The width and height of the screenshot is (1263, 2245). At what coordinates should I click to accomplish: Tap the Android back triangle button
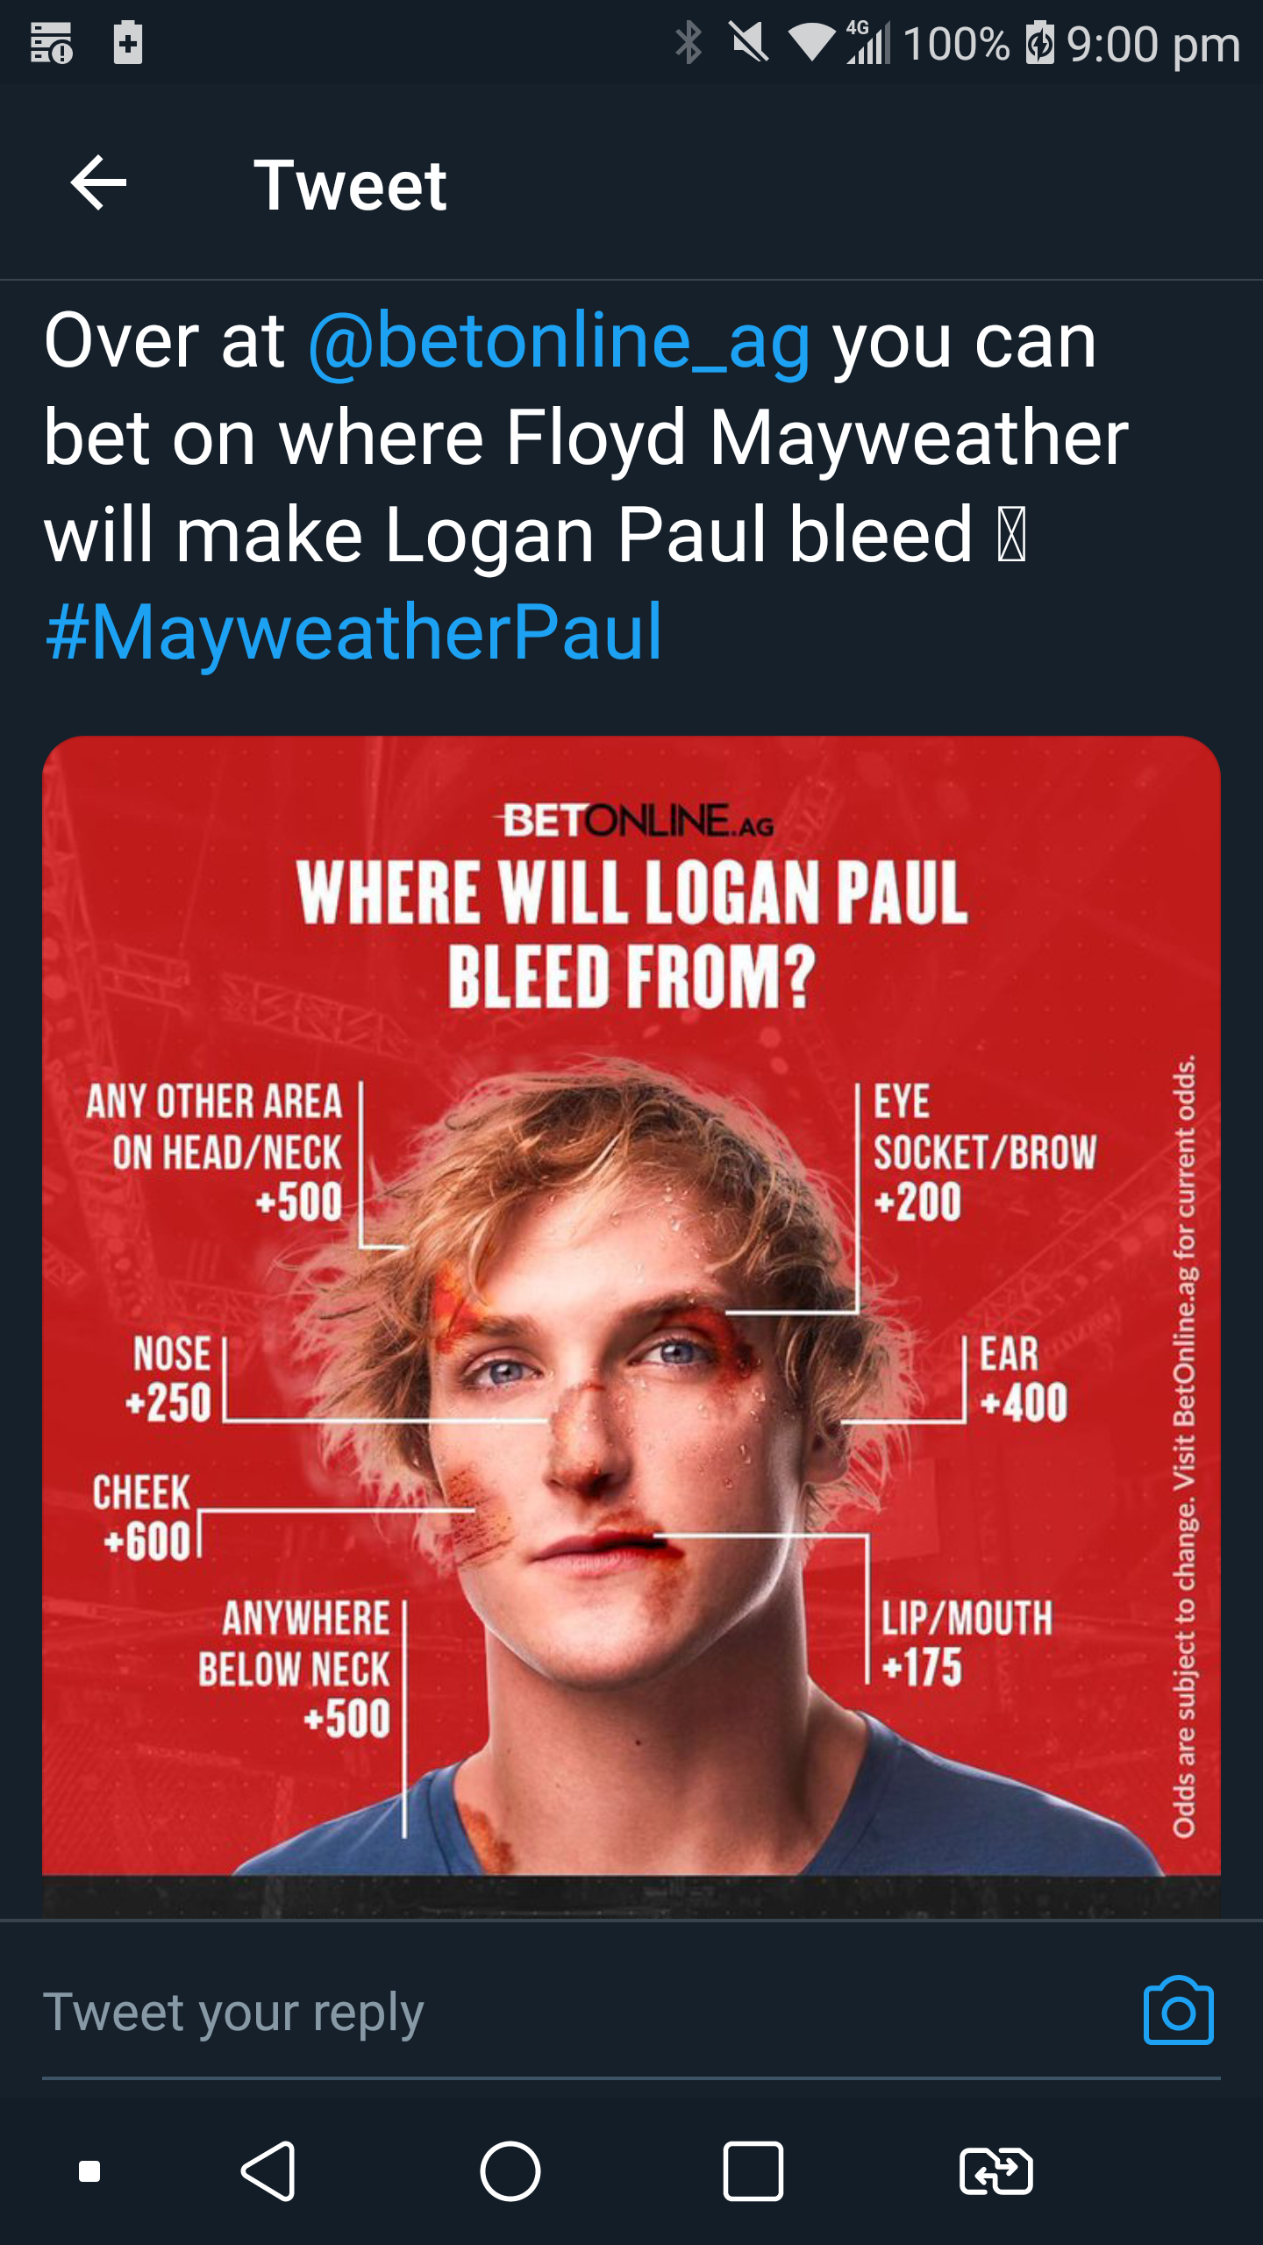pos(268,2171)
